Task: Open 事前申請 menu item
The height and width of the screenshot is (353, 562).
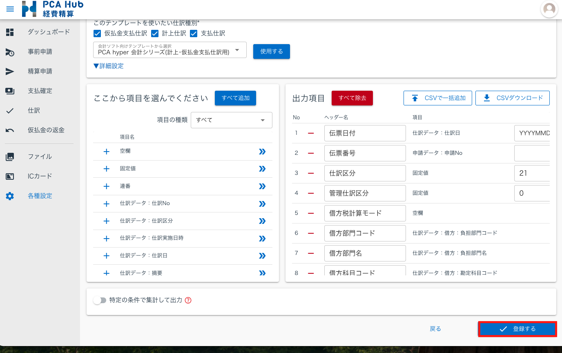Action: tap(40, 52)
